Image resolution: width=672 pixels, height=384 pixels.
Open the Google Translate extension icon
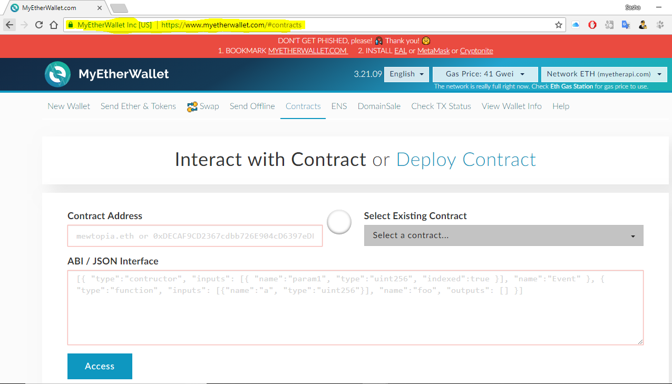[626, 25]
